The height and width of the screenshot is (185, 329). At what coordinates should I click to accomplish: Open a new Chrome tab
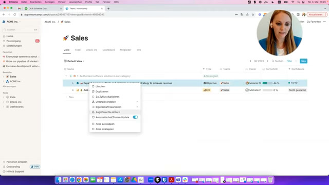pyautogui.click(x=108, y=9)
